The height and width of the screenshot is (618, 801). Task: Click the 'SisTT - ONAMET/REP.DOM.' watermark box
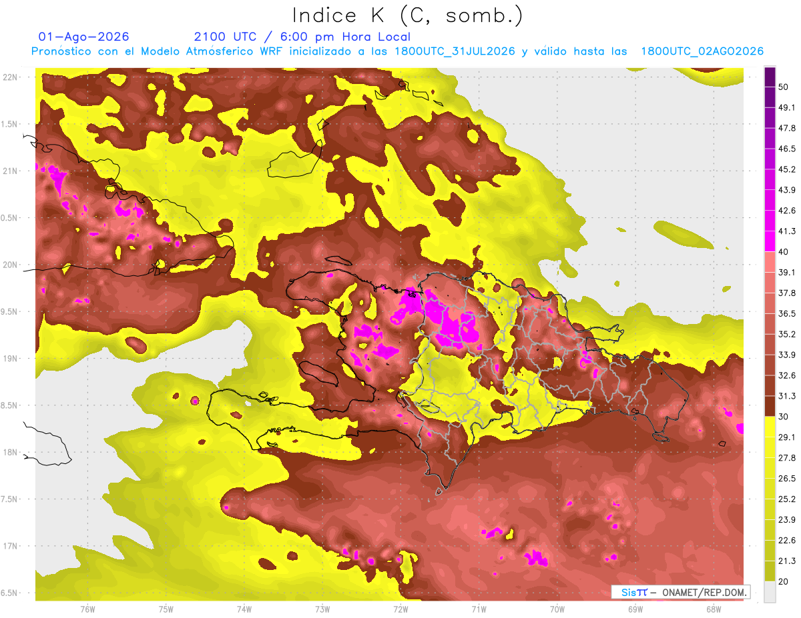[x=680, y=592]
